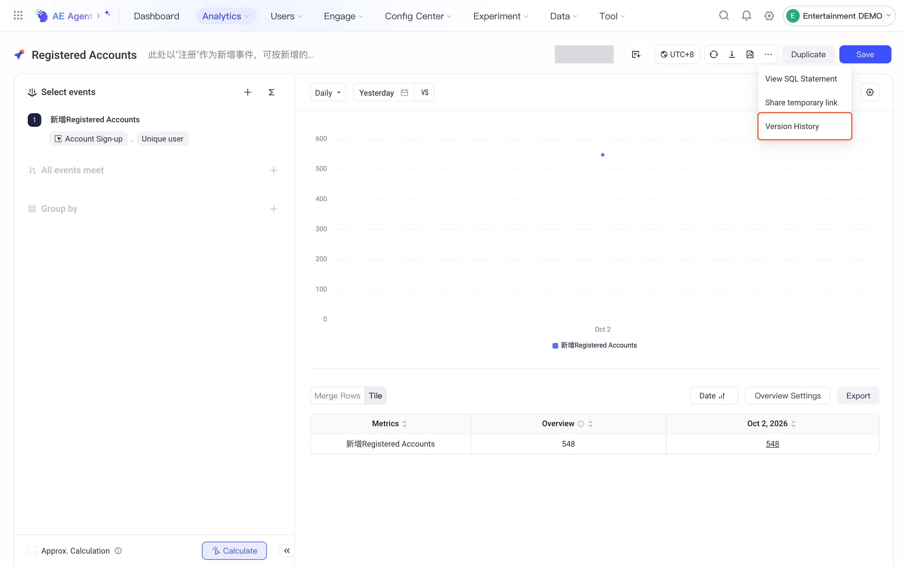This screenshot has width=905, height=566.
Task: Click the blue legend swatch for 新增Registered Accounts
Action: [555, 346]
